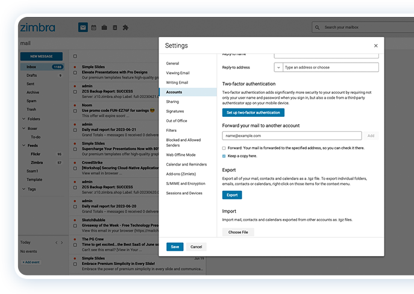Select the Accounts settings section

point(188,92)
